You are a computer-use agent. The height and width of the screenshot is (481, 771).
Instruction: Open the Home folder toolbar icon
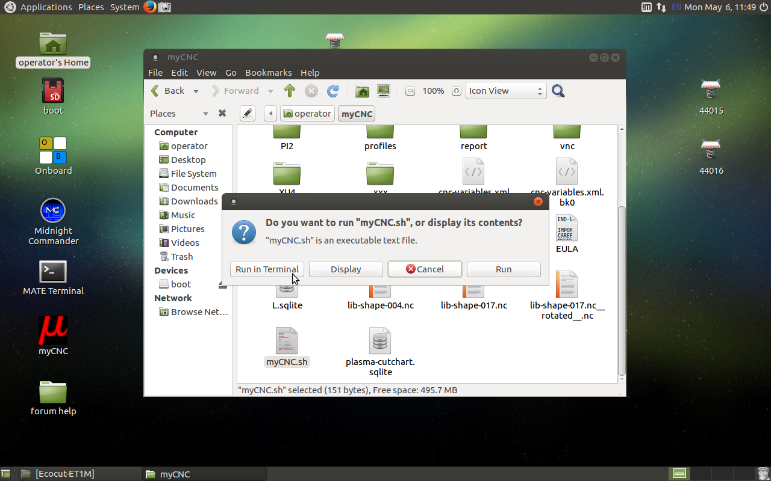(362, 91)
